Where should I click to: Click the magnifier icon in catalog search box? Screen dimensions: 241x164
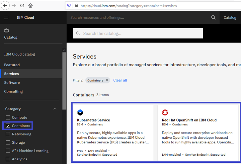(78, 33)
